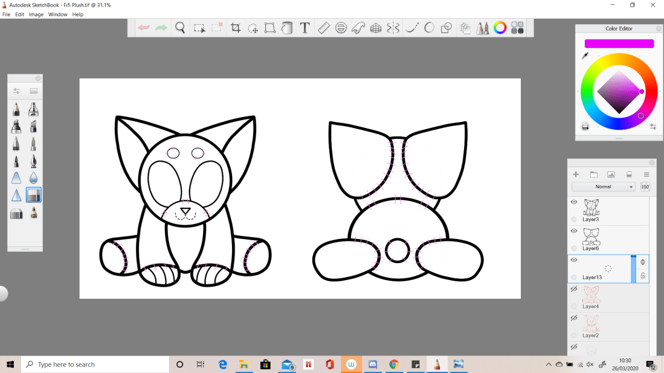
Task: Open the layer panel hamburger menu
Action: point(646,174)
